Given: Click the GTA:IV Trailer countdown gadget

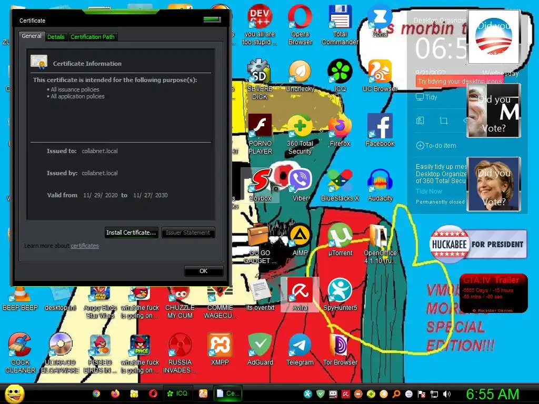Looking at the screenshot, I should pyautogui.click(x=493, y=293).
